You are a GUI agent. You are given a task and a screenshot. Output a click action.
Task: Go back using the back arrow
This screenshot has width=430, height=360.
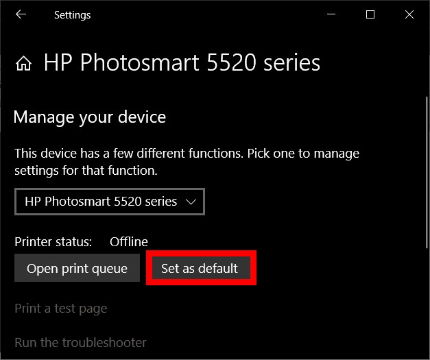[x=21, y=14]
